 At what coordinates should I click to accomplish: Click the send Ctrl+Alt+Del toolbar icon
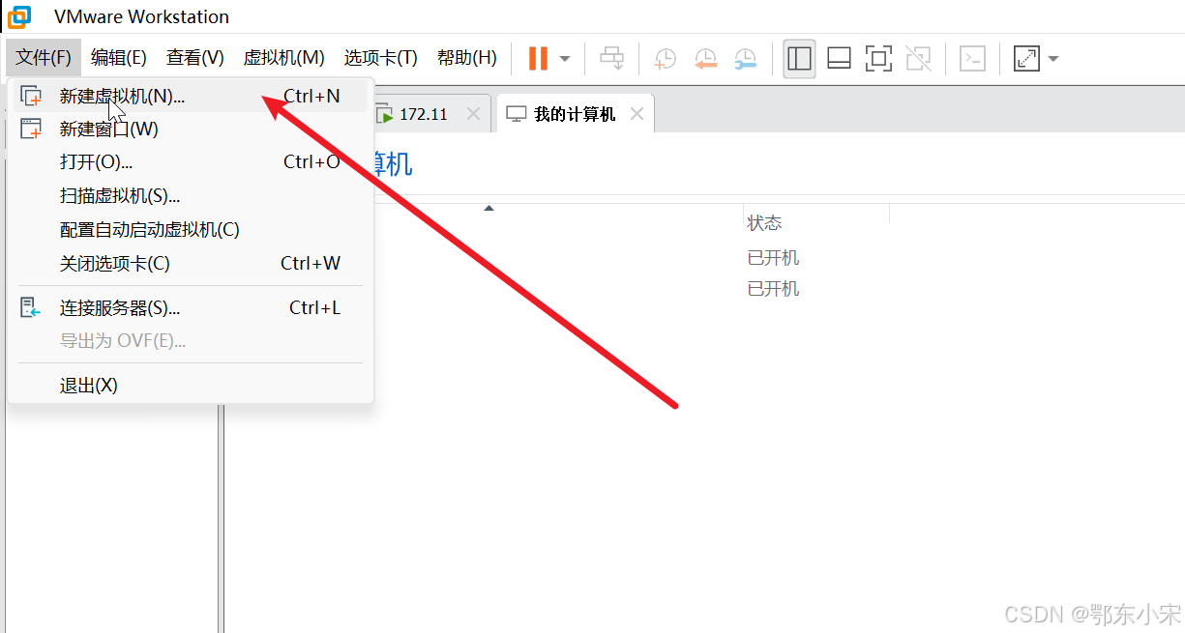click(x=612, y=58)
